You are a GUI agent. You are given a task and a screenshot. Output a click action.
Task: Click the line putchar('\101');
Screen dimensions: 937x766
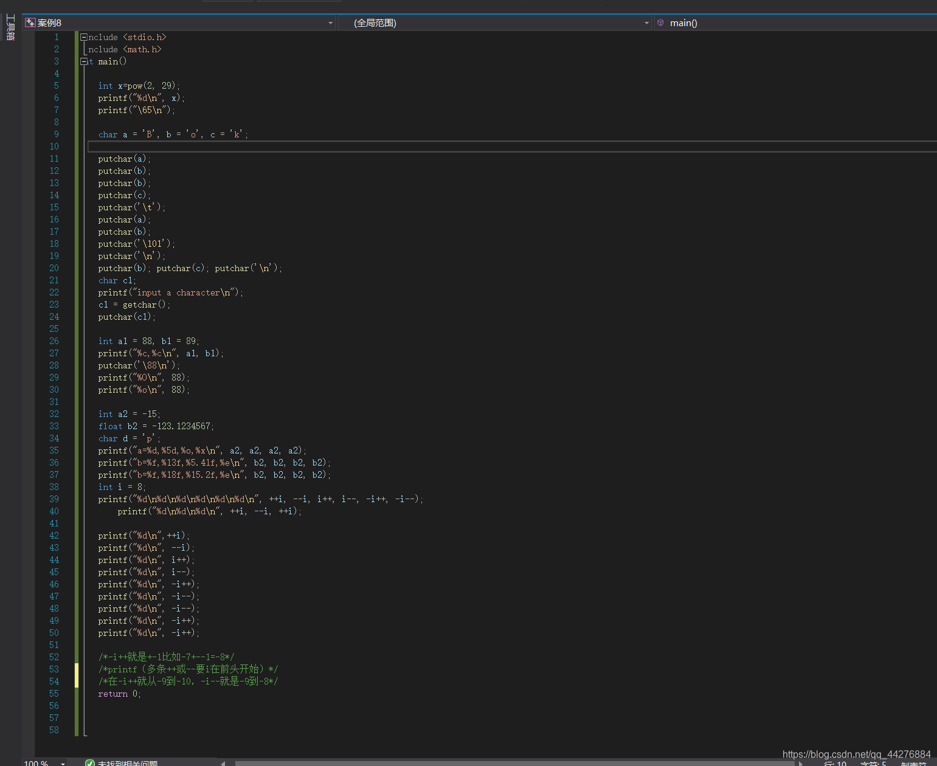[x=136, y=244]
